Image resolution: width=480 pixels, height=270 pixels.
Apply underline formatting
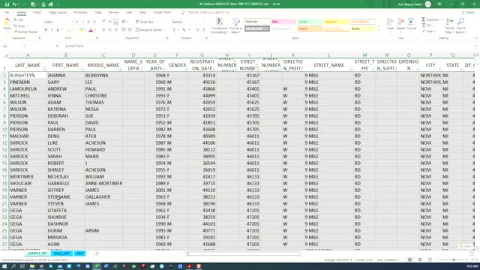point(58,30)
